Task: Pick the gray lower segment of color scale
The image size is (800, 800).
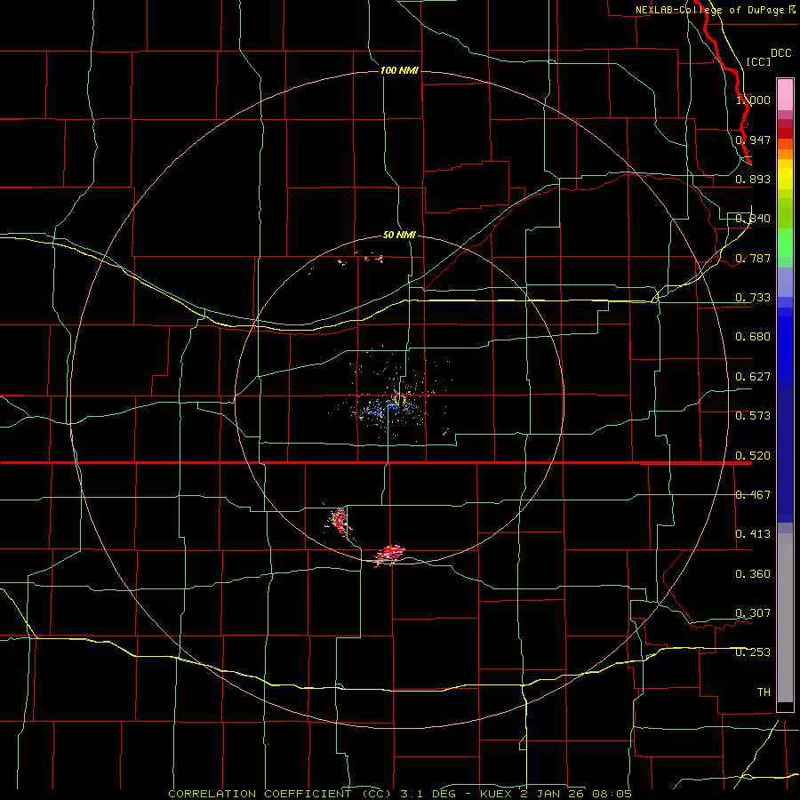Action: pyautogui.click(x=785, y=618)
